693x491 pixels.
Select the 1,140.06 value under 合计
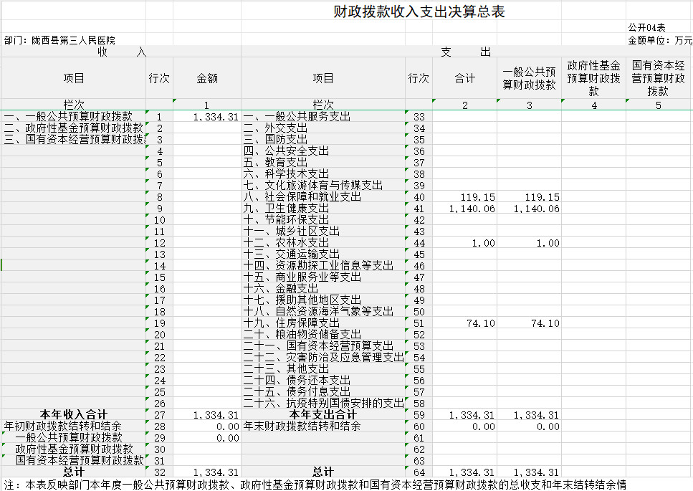(x=472, y=209)
